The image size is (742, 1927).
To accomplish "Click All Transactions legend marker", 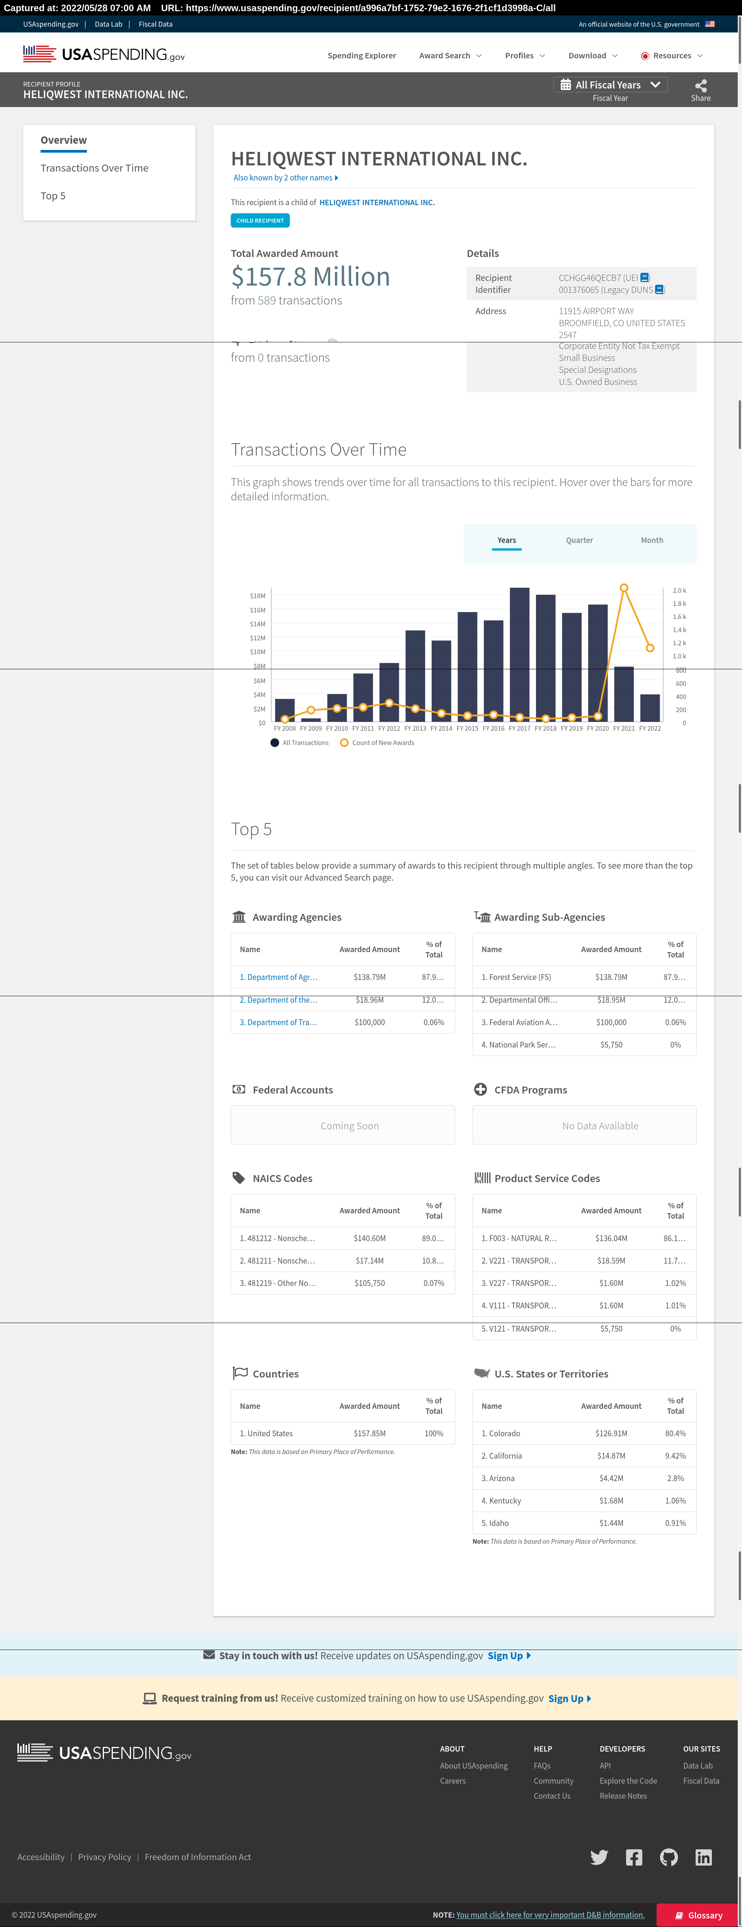I will tap(274, 743).
